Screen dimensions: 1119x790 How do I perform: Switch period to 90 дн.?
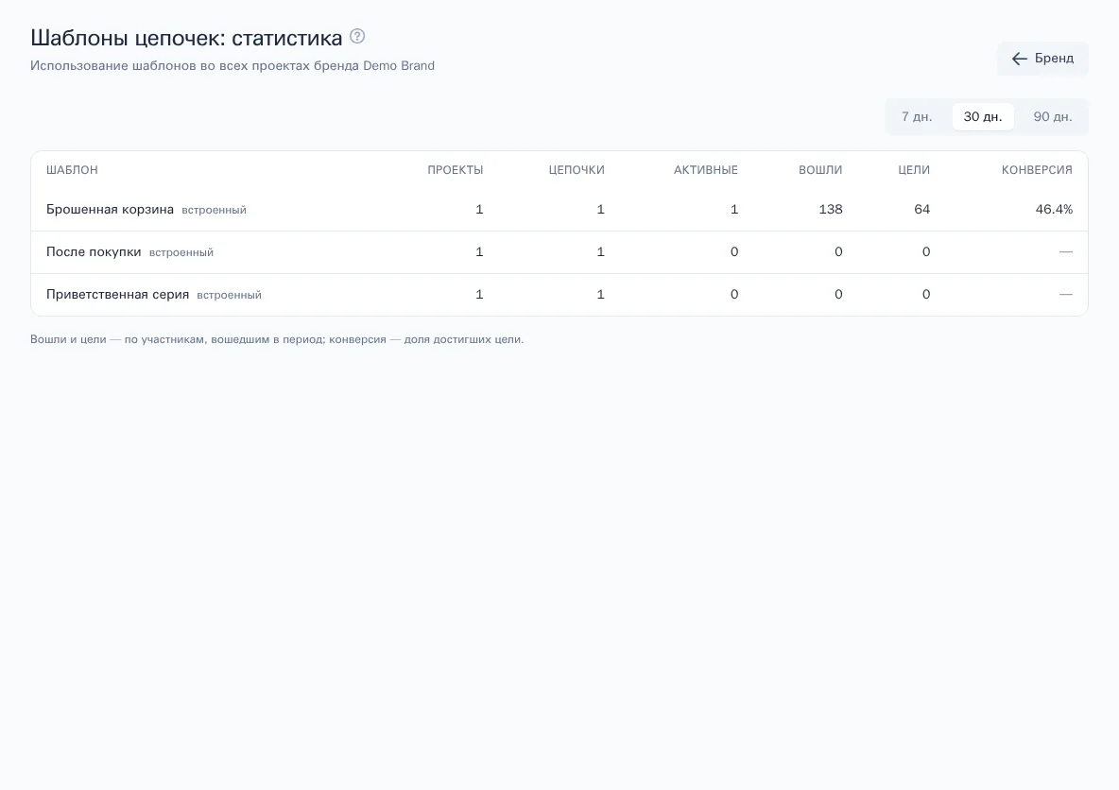point(1053,117)
